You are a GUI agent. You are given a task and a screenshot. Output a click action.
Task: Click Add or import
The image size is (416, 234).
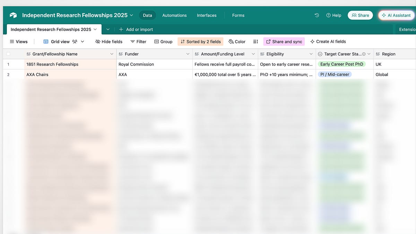click(x=136, y=29)
